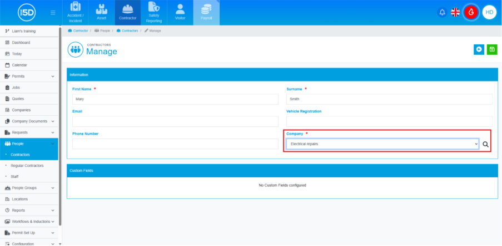Open the Safety Reporting module
The height and width of the screenshot is (246, 502).
tap(154, 13)
